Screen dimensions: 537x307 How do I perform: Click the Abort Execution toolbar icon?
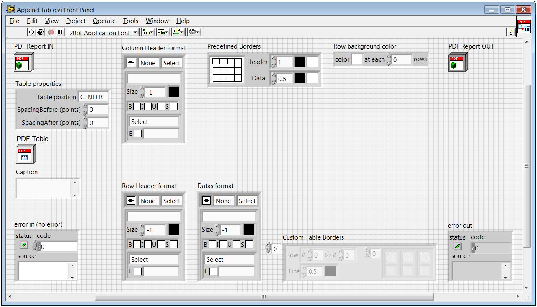coord(51,32)
